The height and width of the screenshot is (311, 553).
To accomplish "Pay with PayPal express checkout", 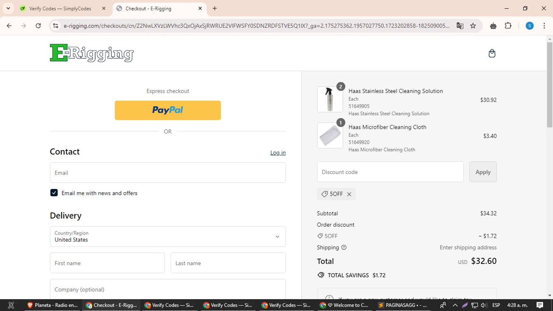I will 168,110.
